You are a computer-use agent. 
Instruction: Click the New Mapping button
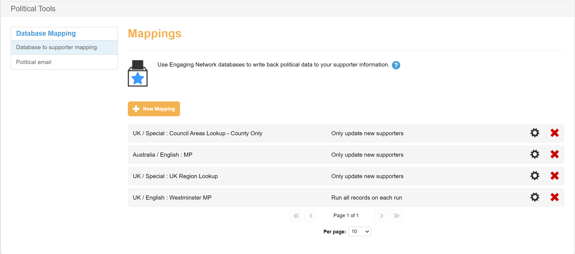coord(154,109)
